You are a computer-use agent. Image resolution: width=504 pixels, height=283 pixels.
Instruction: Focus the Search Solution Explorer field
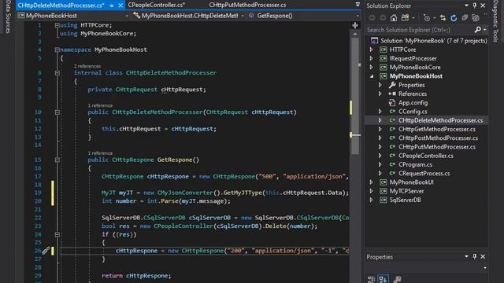(420, 30)
